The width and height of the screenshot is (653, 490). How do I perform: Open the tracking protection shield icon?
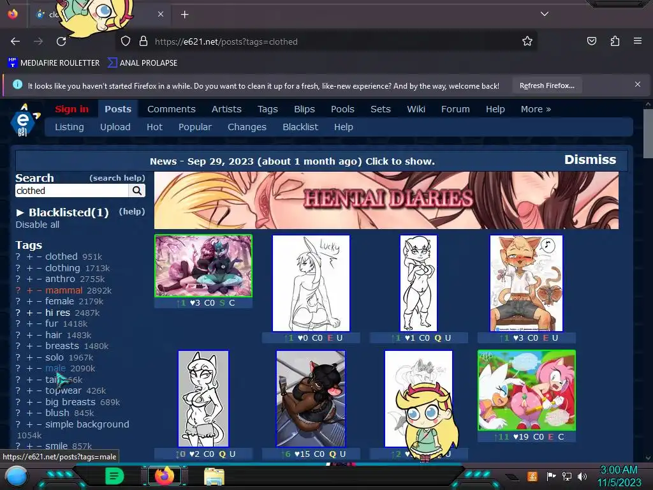(x=126, y=41)
